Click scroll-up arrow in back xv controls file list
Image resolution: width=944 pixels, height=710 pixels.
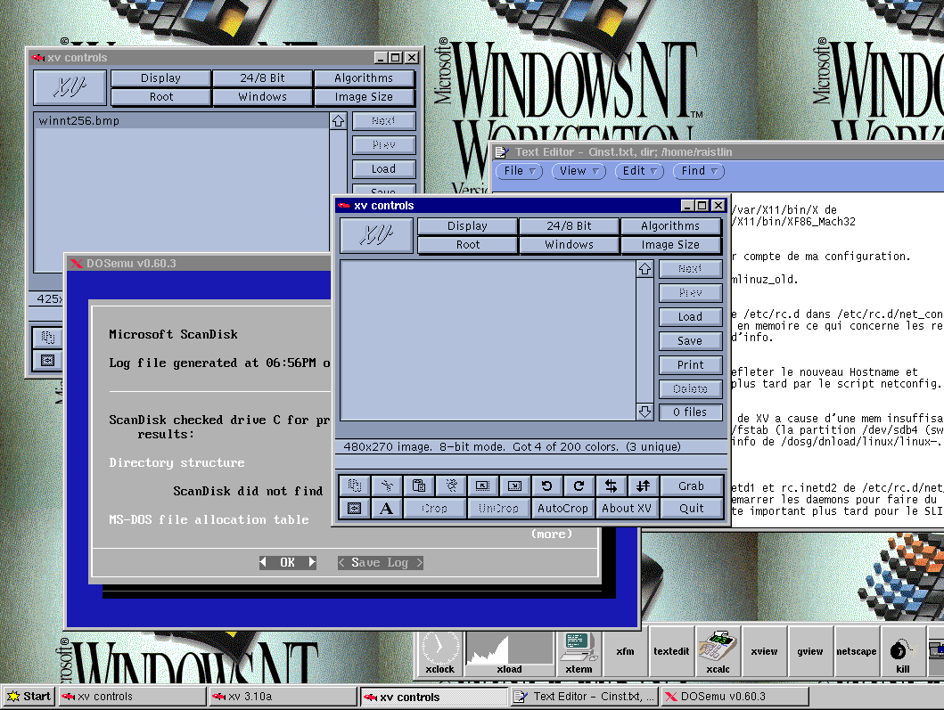[x=338, y=121]
